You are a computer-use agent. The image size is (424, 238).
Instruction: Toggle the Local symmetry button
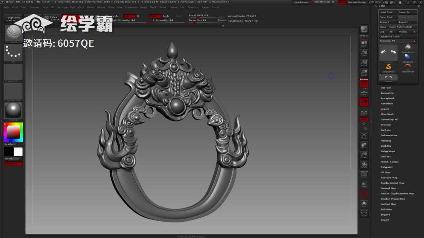click(x=364, y=102)
